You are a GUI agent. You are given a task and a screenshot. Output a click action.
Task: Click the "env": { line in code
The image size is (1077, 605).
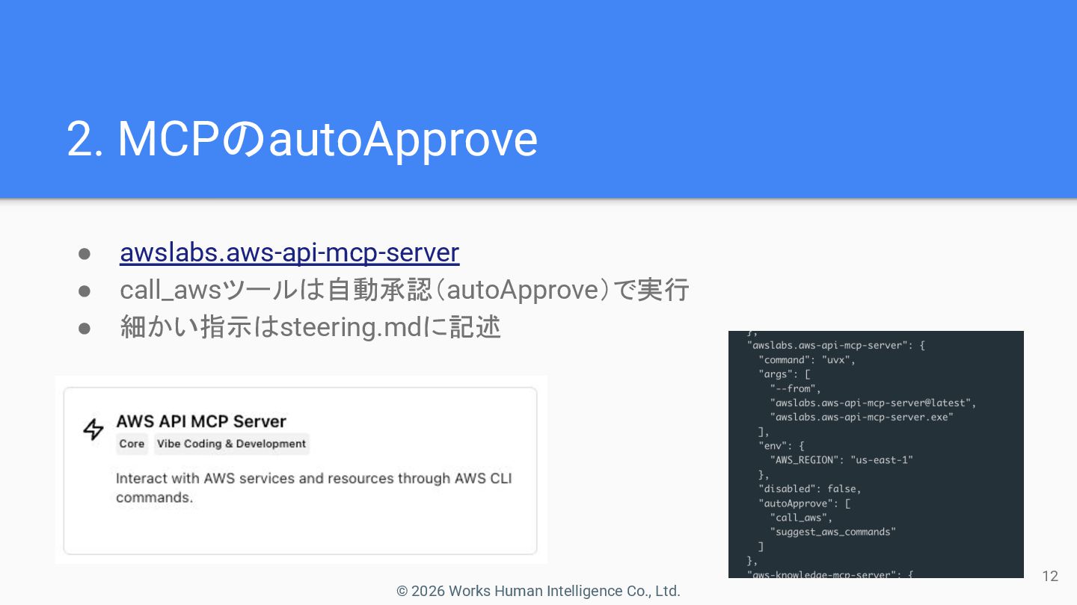(781, 446)
